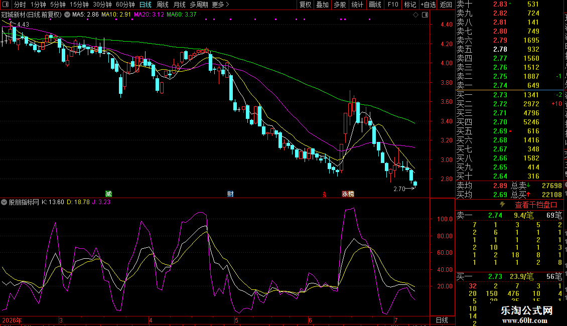Open 多周期 multi-period view

(199, 5)
